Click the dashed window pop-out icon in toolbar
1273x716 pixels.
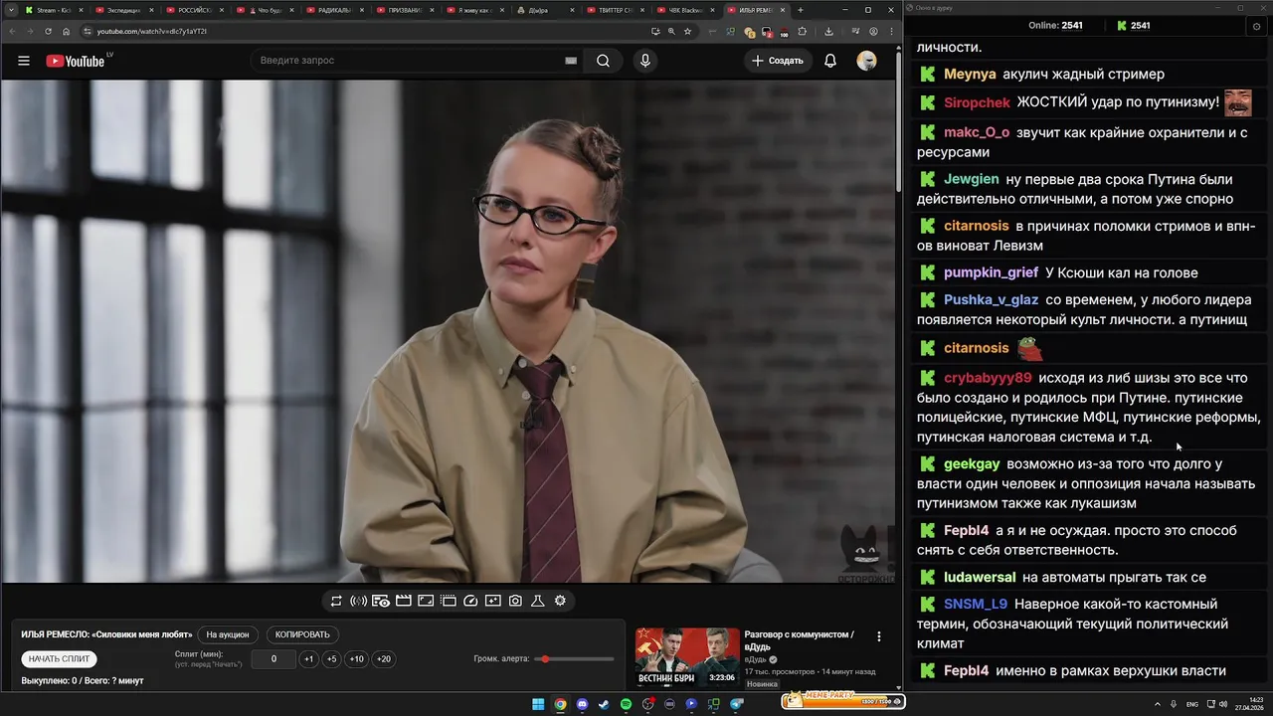pyautogui.click(x=449, y=601)
